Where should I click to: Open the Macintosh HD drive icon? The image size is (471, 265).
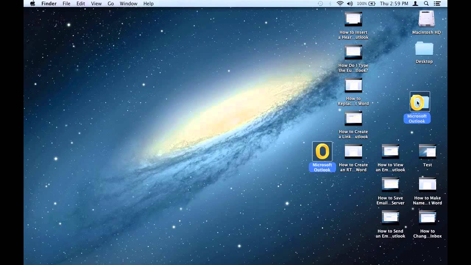426,18
